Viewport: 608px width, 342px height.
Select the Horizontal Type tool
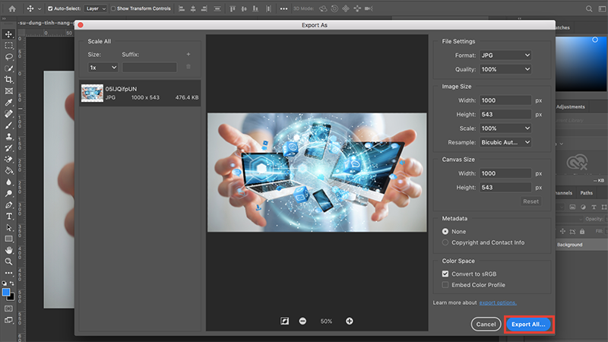(8, 216)
